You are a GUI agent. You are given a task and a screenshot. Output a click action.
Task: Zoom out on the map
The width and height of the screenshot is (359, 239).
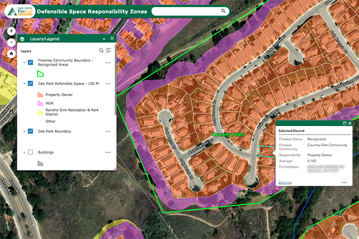coord(11,42)
